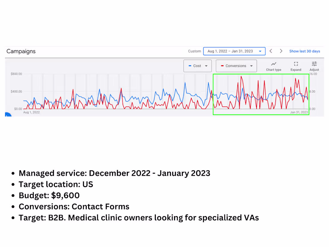Image resolution: width=329 pixels, height=247 pixels.
Task: Click the right chevron to shift date range forward
Action: (281, 51)
